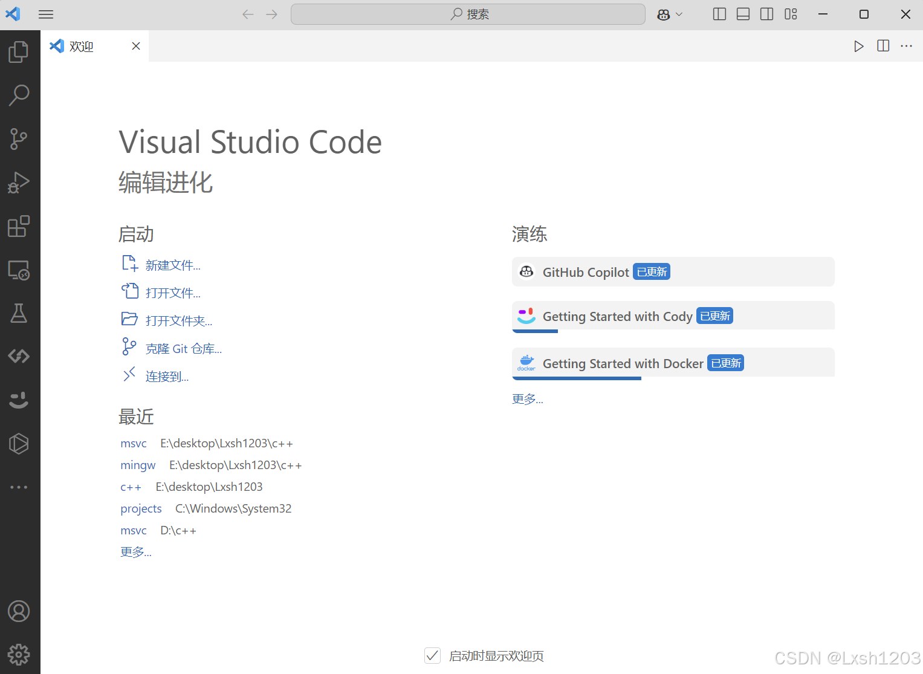
Task: Open the Extensions view
Action: click(19, 226)
